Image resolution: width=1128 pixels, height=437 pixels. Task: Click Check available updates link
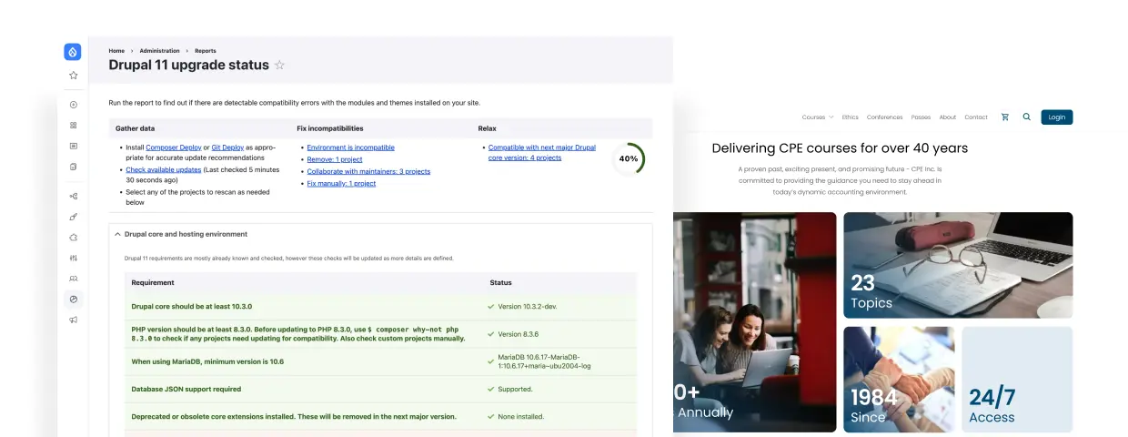pyautogui.click(x=163, y=170)
